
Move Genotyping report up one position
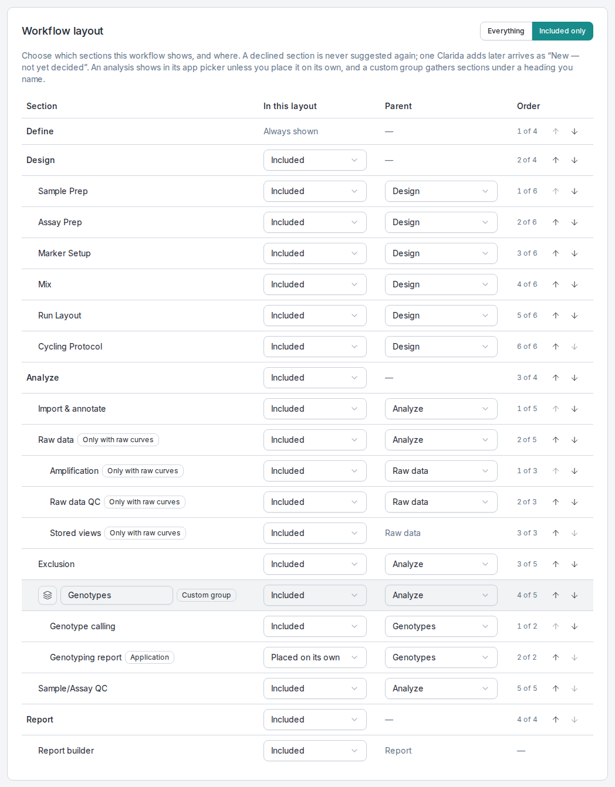(556, 657)
